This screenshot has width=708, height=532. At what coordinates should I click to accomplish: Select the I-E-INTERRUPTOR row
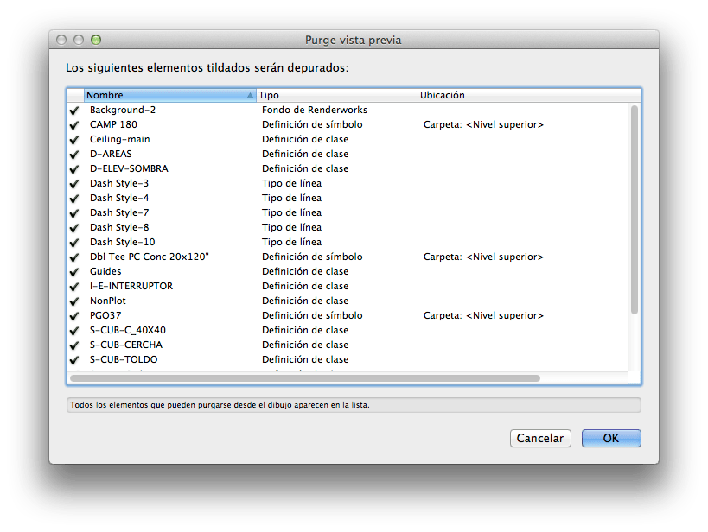[x=131, y=287]
